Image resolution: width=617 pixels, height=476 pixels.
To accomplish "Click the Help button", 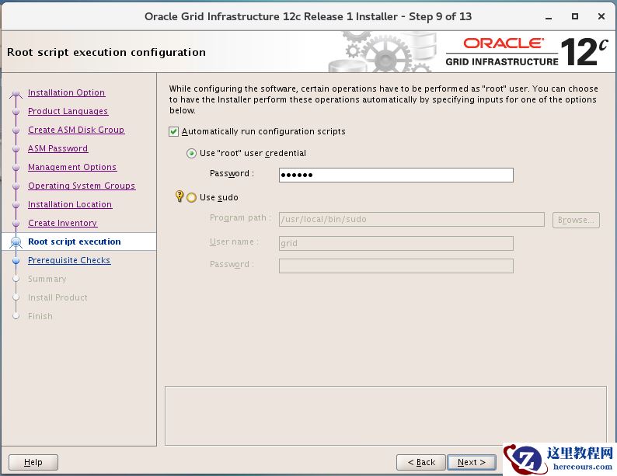I will click(x=33, y=462).
